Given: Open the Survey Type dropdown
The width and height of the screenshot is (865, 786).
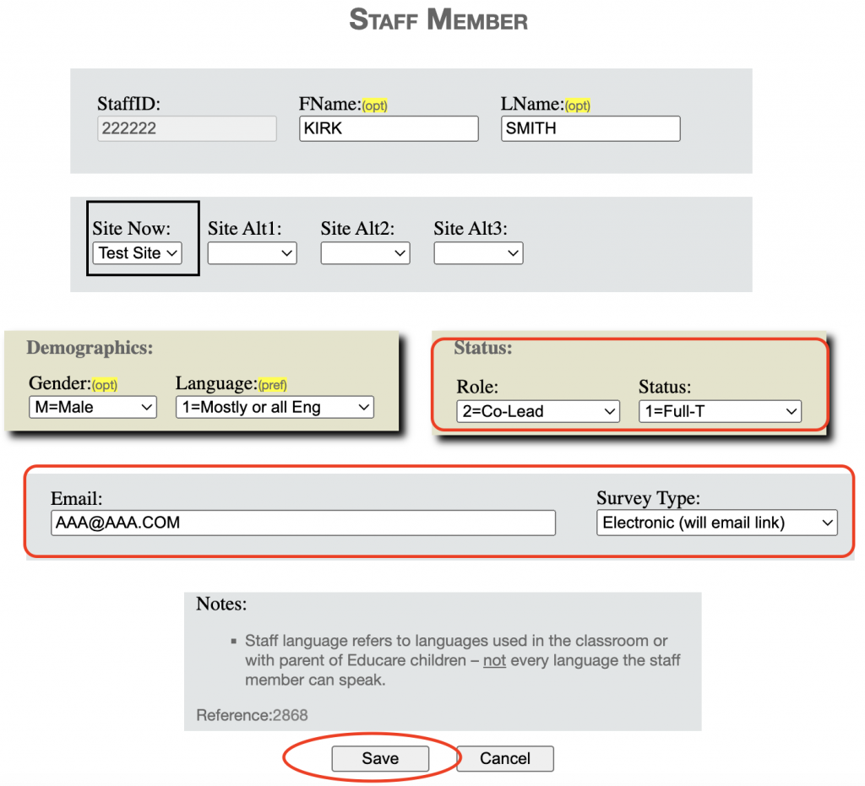Looking at the screenshot, I should click(x=716, y=523).
